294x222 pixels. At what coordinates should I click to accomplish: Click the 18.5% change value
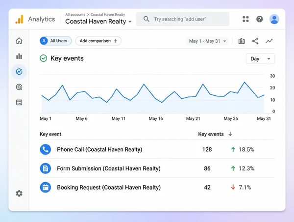click(246, 149)
